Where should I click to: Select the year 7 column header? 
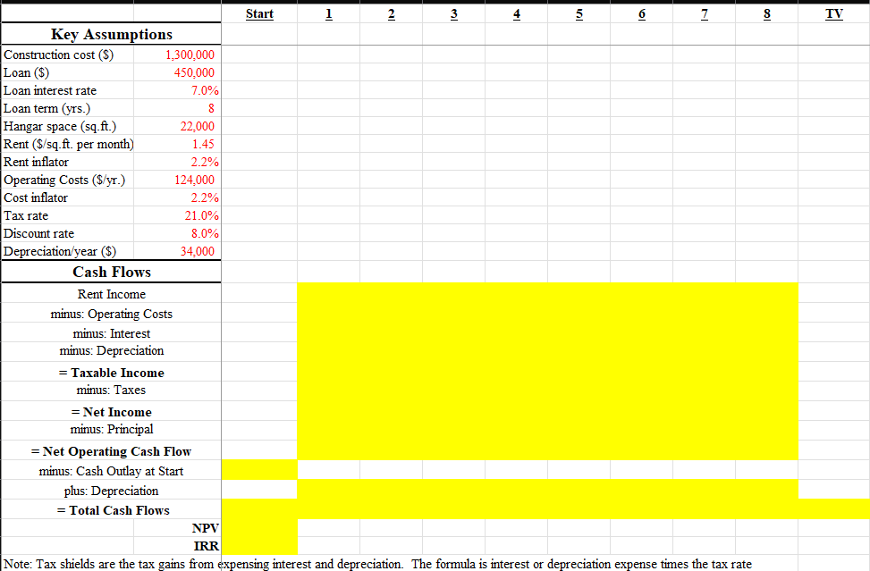(x=704, y=14)
